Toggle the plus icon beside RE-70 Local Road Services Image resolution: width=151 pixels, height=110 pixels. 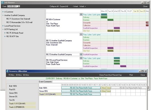click(81, 58)
